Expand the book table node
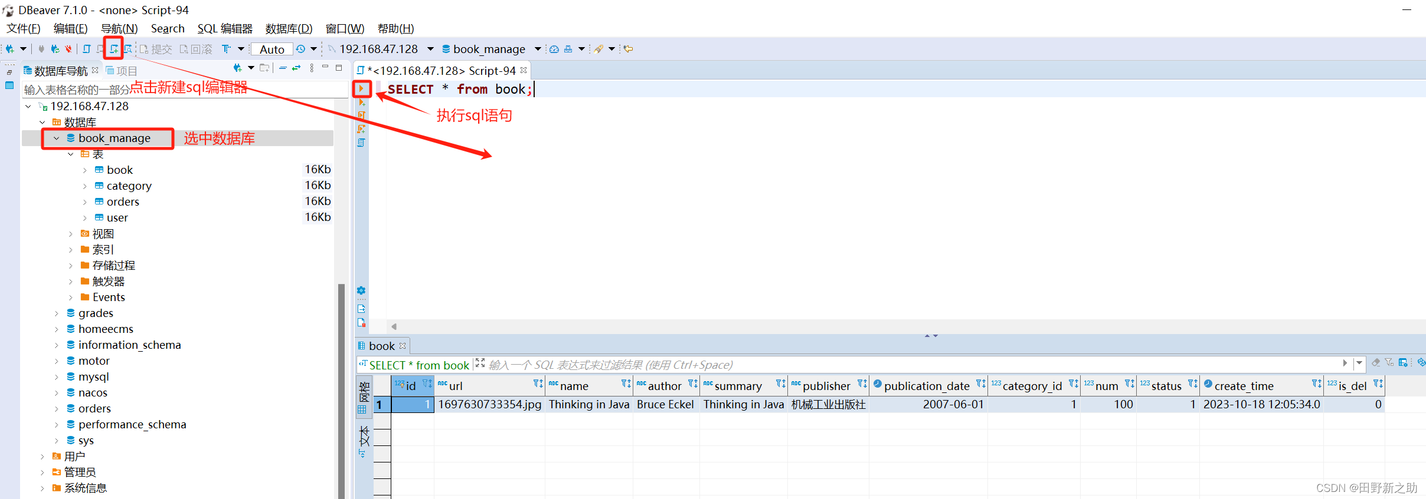The image size is (1426, 499). coord(85,170)
